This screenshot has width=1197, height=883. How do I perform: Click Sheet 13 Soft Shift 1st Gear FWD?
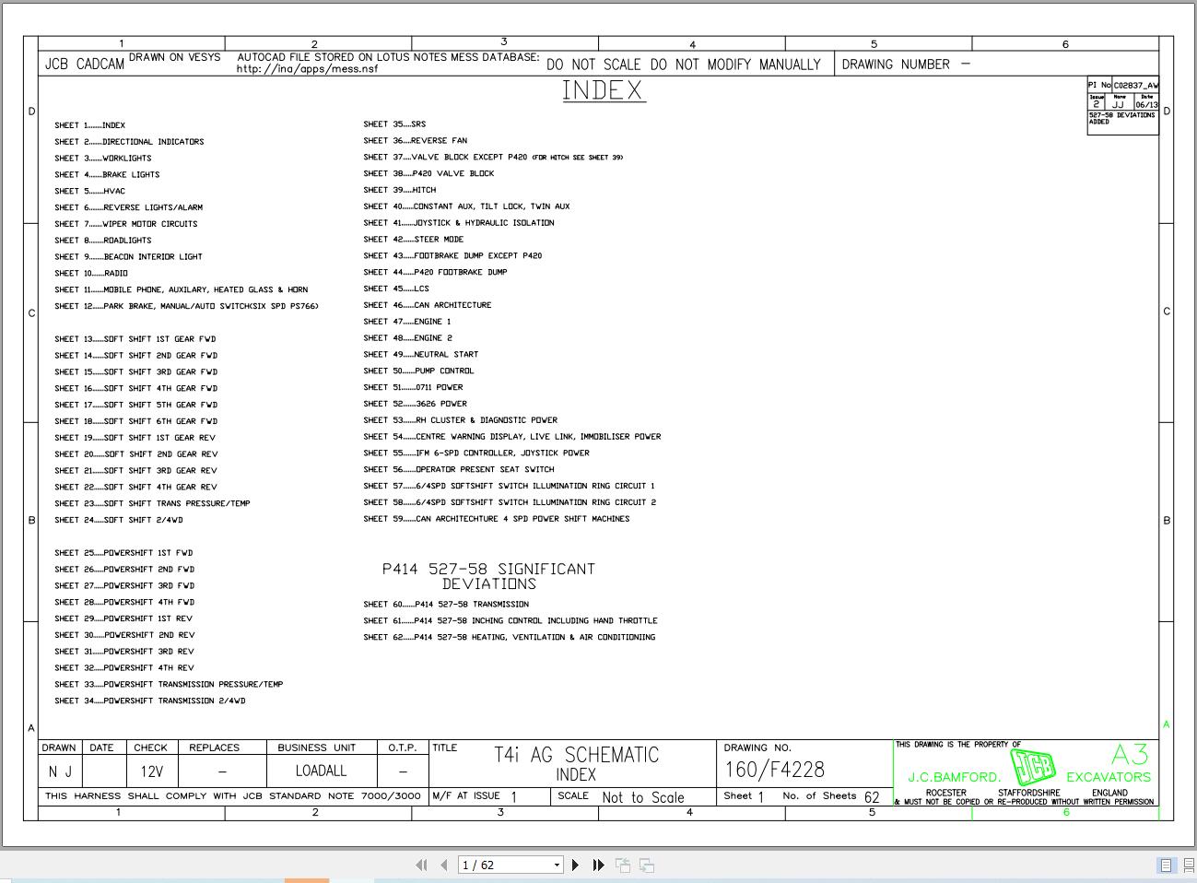point(135,339)
